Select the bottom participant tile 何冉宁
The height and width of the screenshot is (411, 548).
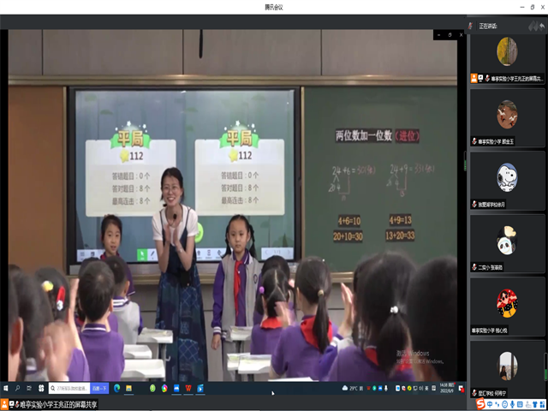click(507, 369)
